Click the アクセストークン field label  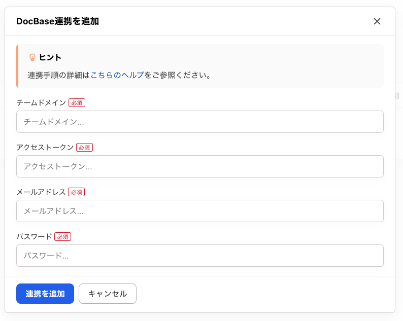click(45, 148)
